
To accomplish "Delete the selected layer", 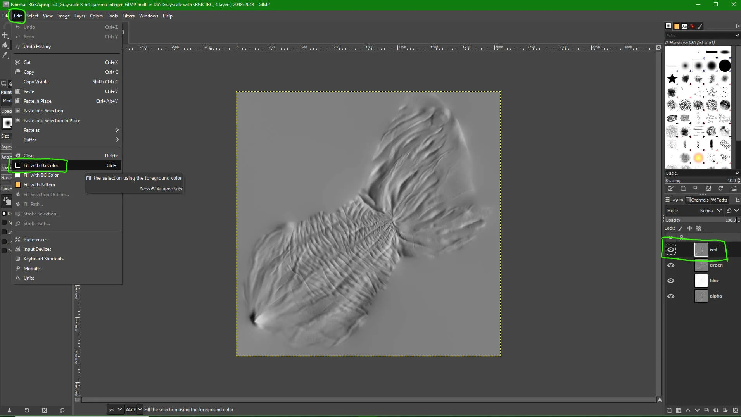I will (x=736, y=410).
